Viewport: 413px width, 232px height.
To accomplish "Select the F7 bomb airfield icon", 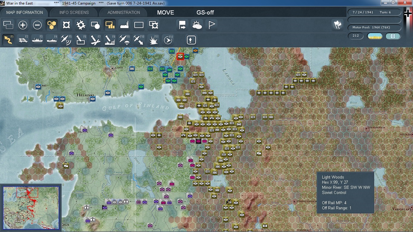I will click(x=95, y=40).
